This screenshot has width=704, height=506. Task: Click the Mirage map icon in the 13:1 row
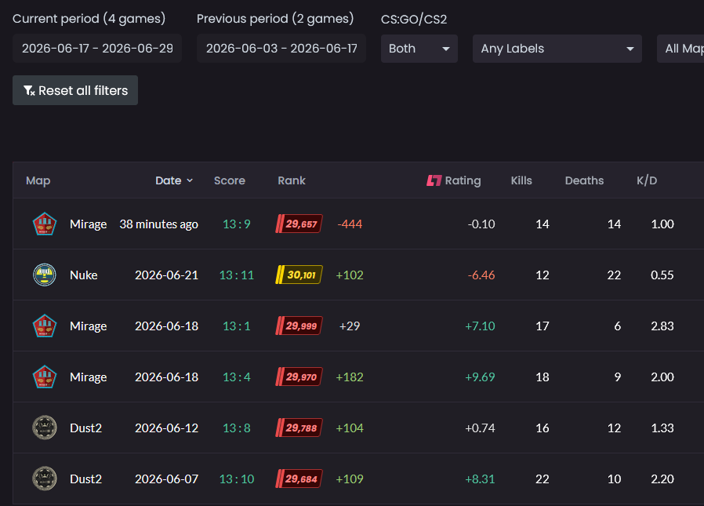pyautogui.click(x=45, y=326)
